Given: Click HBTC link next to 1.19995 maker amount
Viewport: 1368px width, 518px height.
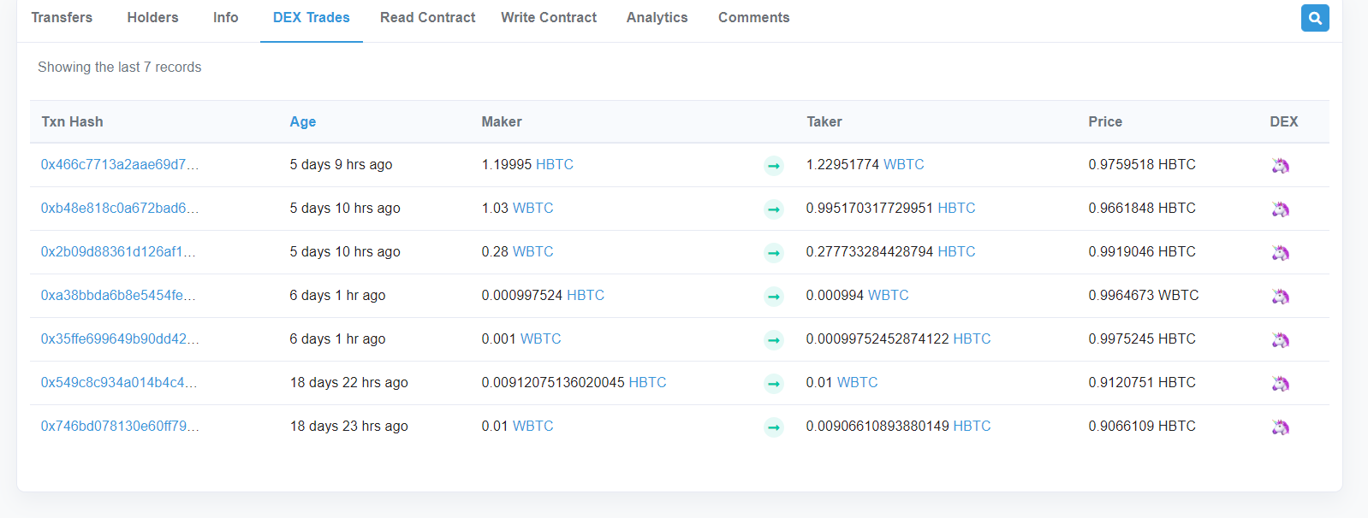Looking at the screenshot, I should (554, 164).
